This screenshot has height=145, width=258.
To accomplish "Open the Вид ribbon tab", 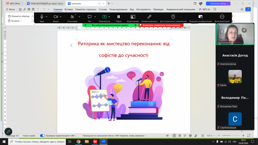I will coord(132,9).
